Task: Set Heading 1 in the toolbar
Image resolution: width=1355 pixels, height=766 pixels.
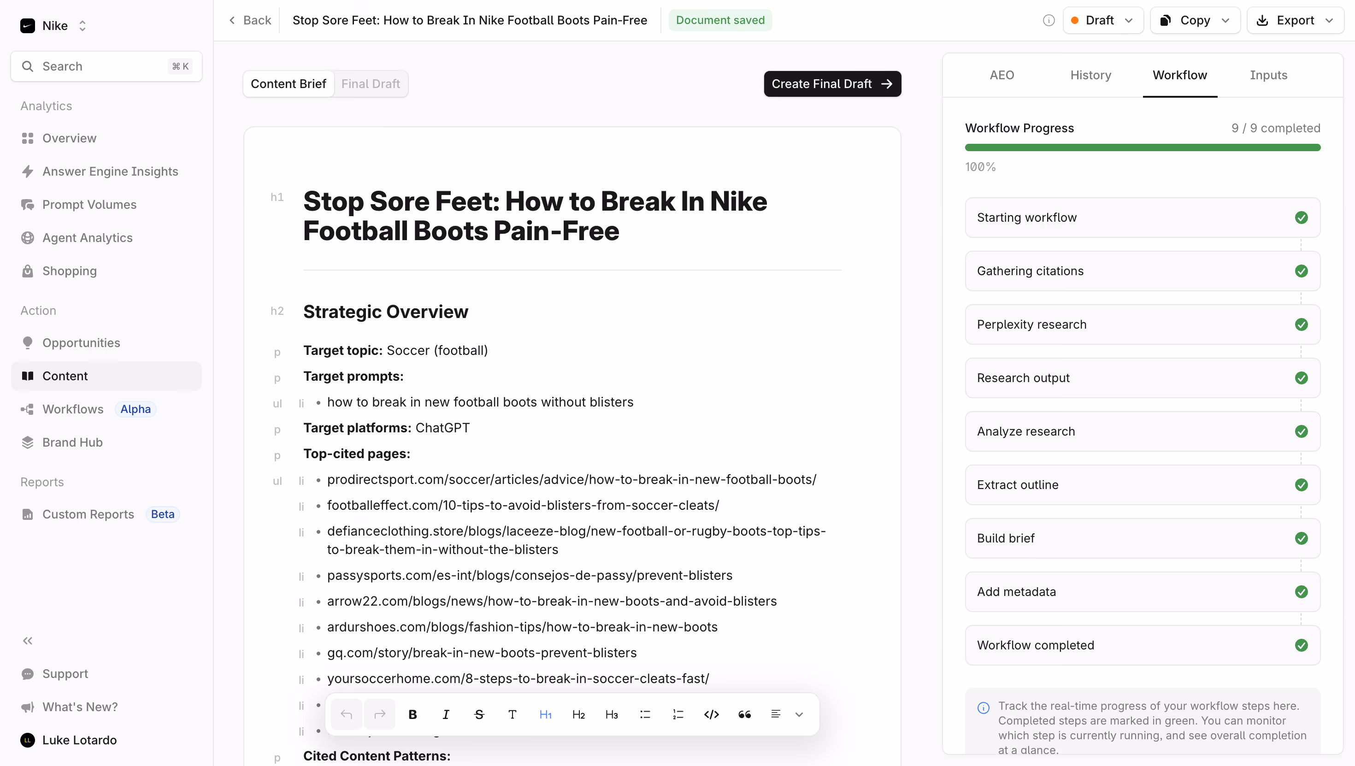Action: click(546, 714)
